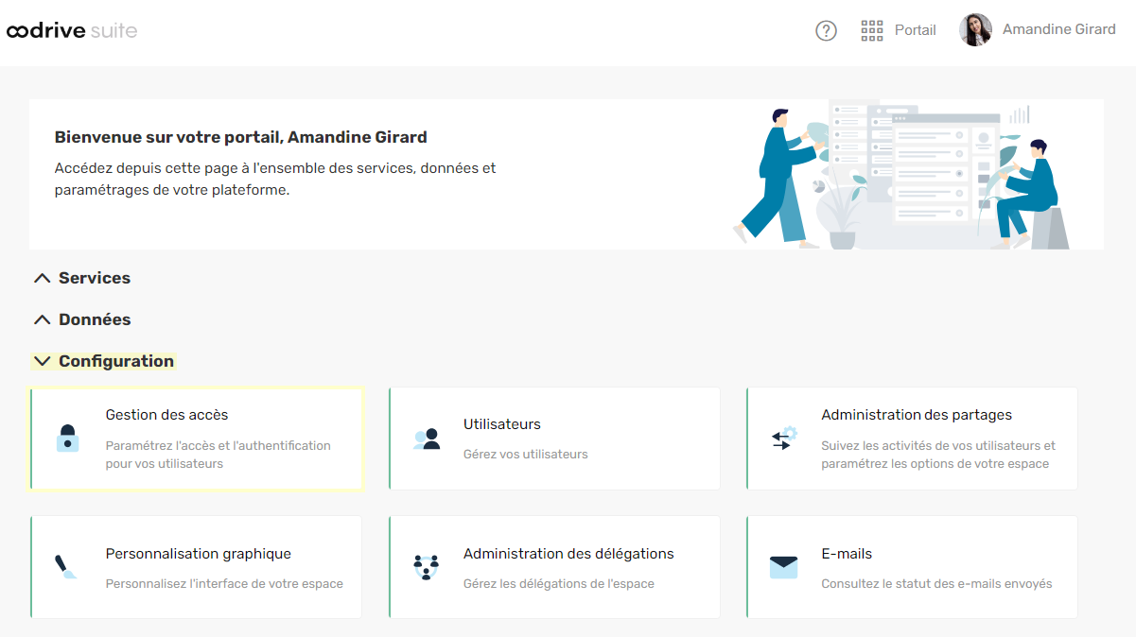Screen dimensions: 1136x637
Task: Expand the Services section chevron
Action: [42, 278]
